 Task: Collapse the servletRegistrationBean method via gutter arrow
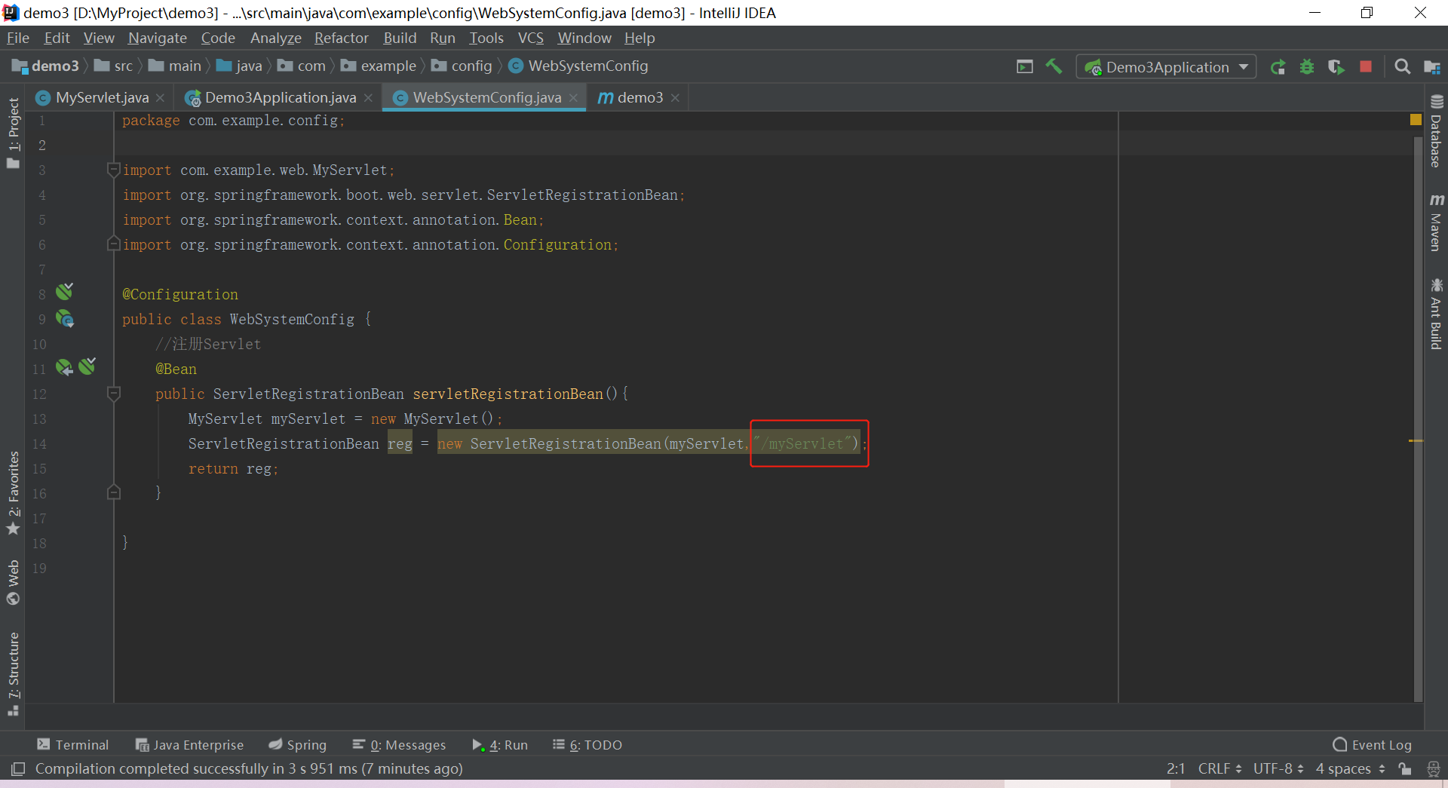click(x=114, y=393)
